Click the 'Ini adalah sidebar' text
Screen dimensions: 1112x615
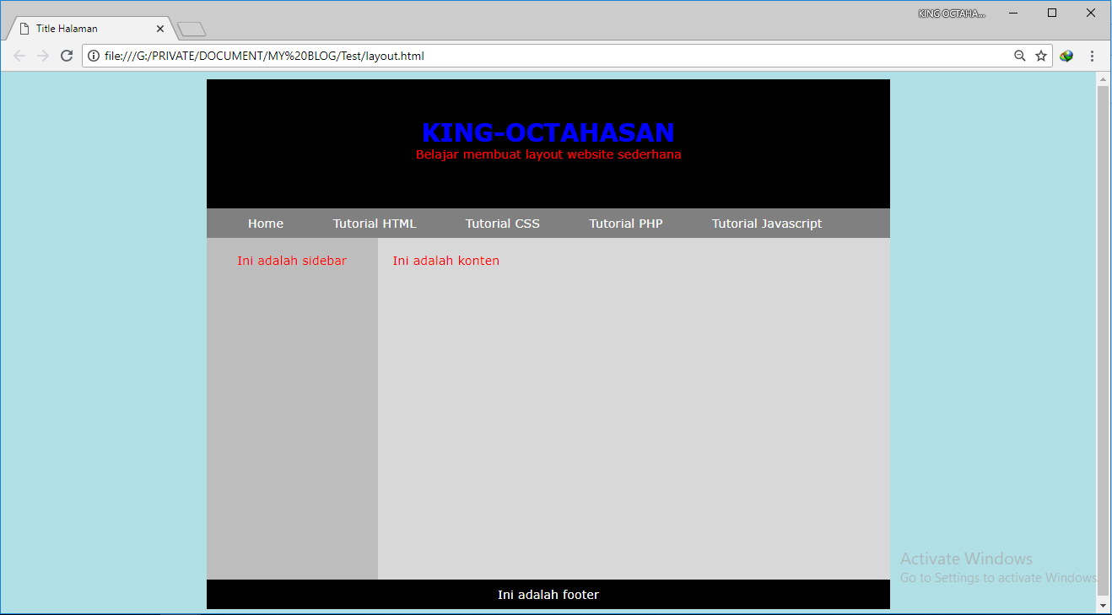point(292,261)
